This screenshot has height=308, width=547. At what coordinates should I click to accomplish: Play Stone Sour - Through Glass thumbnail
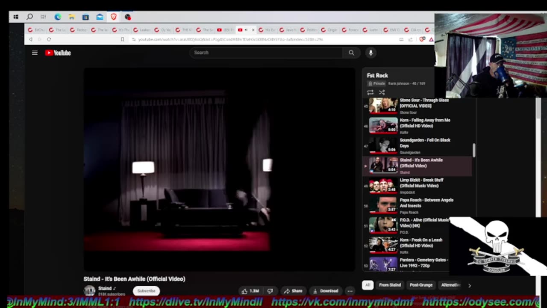[383, 105]
